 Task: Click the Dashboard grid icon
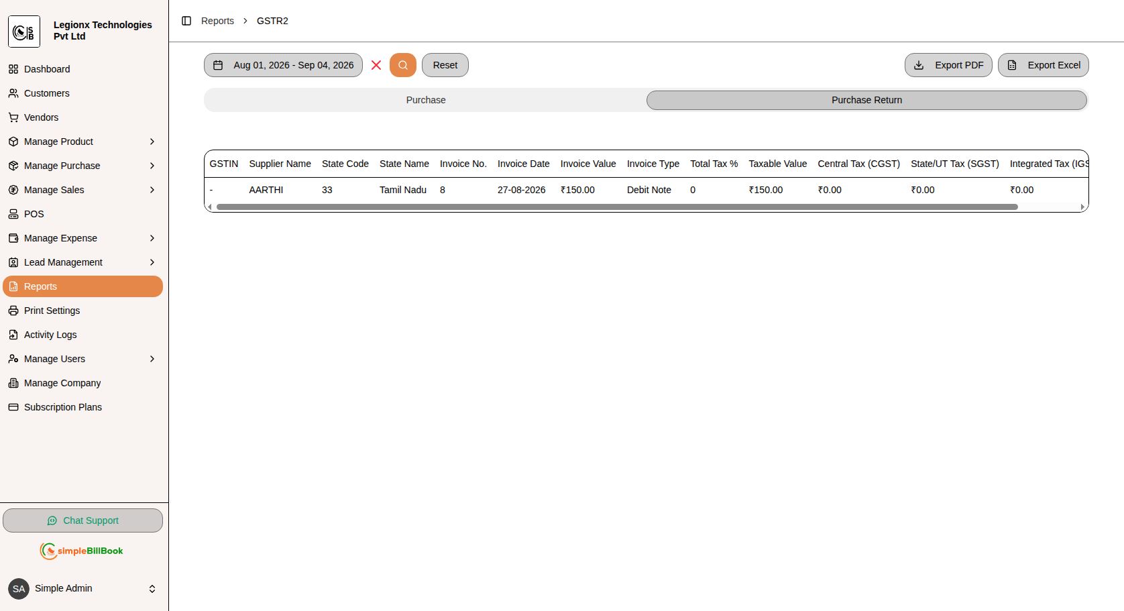(x=13, y=69)
